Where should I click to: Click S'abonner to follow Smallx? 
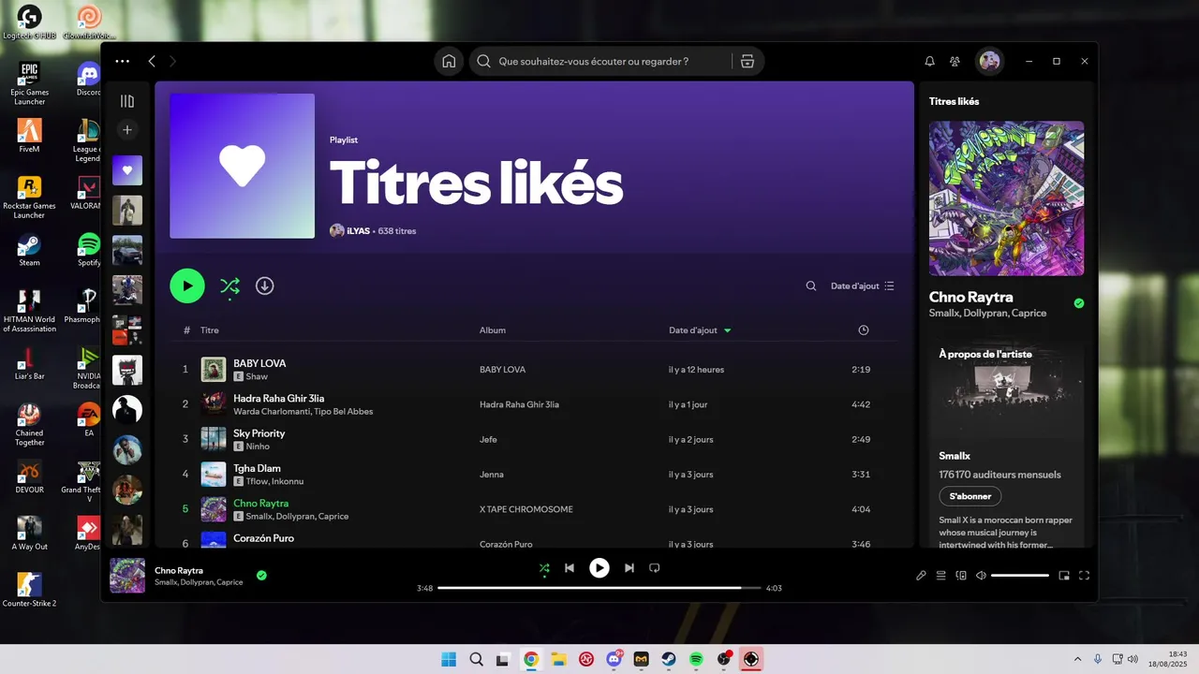pos(970,496)
